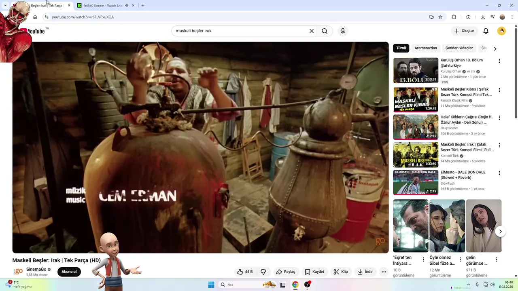Show next Shorts with the right arrow
The width and height of the screenshot is (518, 291).
coord(500,232)
